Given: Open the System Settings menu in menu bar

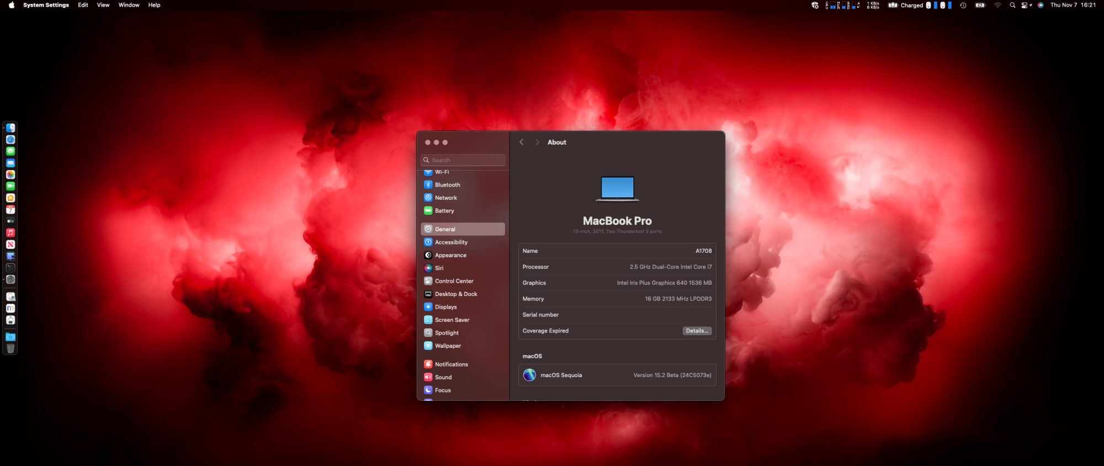Looking at the screenshot, I should coord(46,5).
